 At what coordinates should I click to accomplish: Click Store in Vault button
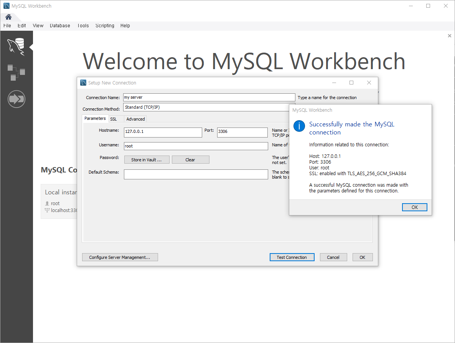click(x=147, y=160)
